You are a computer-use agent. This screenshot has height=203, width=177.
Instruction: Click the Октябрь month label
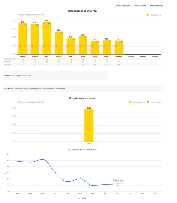(x=131, y=56)
